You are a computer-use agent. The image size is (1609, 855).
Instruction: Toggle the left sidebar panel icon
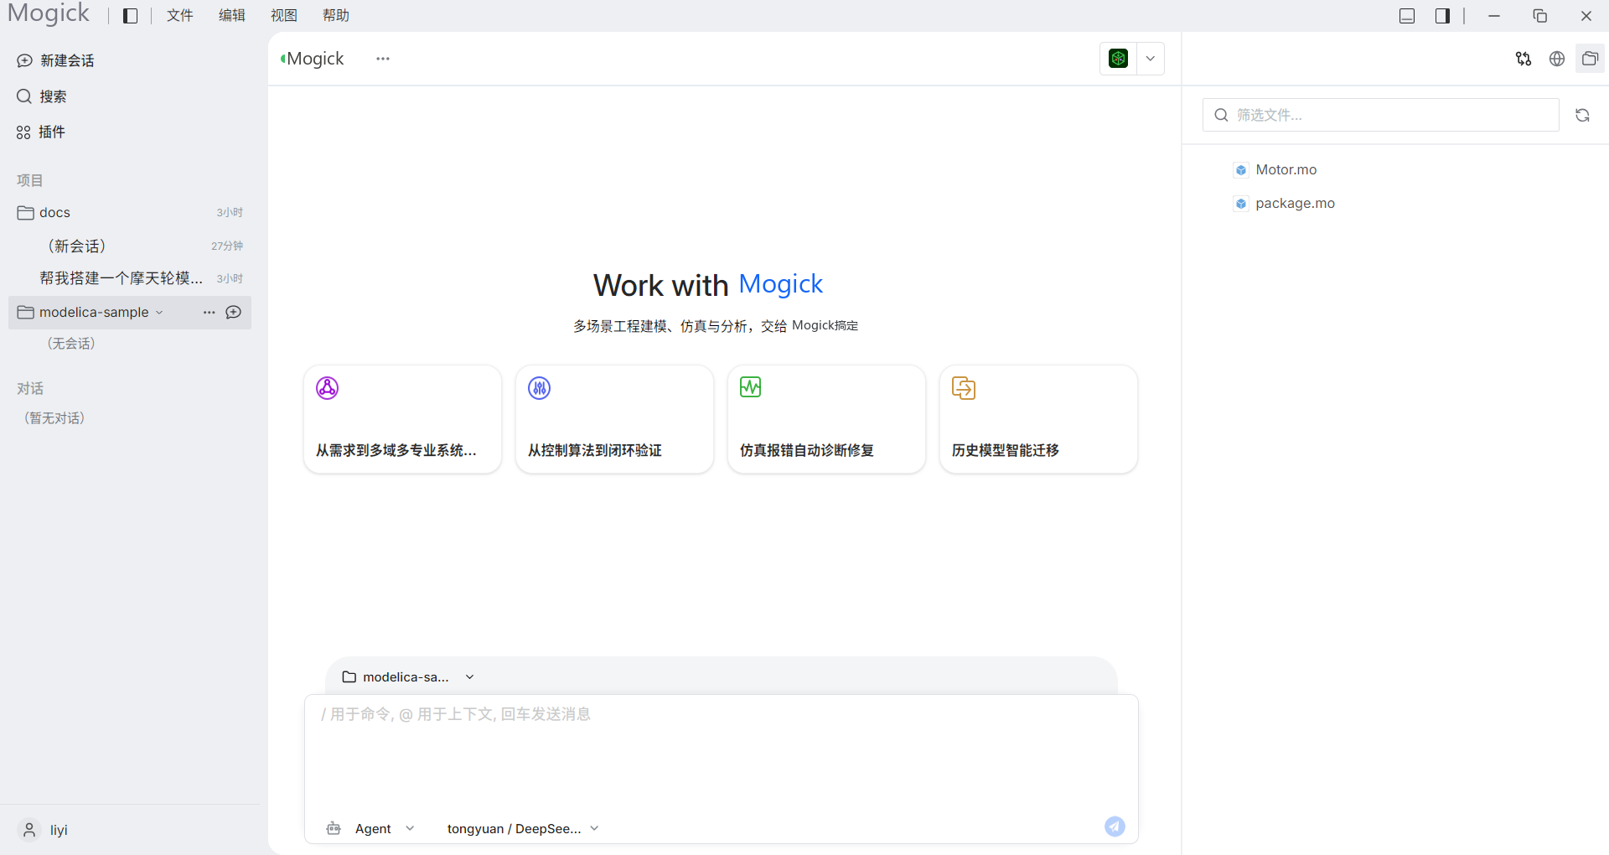tap(130, 16)
